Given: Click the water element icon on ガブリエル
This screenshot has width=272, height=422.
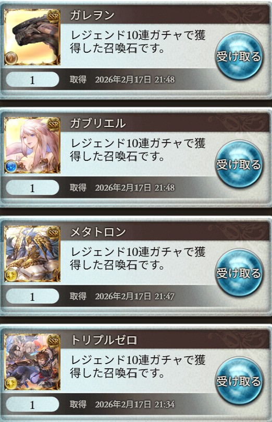Looking at the screenshot, I should point(11,166).
